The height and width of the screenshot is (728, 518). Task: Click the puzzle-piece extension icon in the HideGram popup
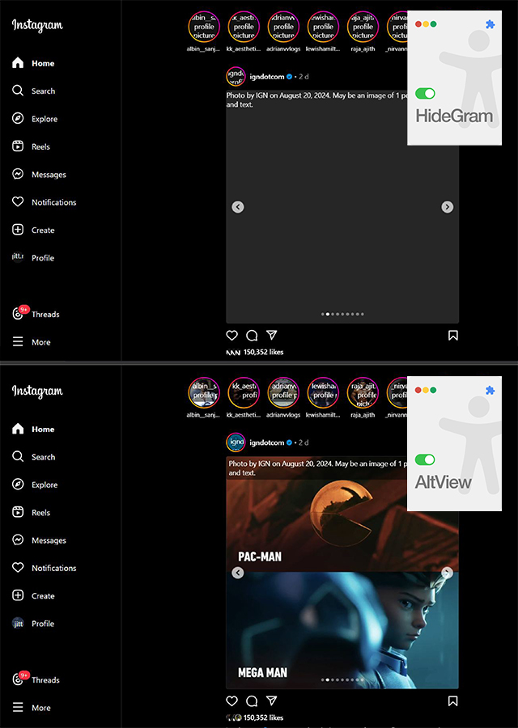pyautogui.click(x=490, y=25)
